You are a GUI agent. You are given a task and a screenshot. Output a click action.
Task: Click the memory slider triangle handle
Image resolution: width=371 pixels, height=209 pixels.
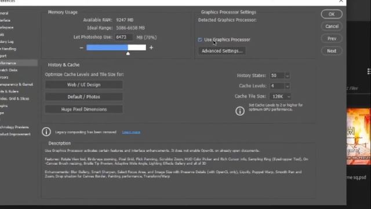point(128,53)
